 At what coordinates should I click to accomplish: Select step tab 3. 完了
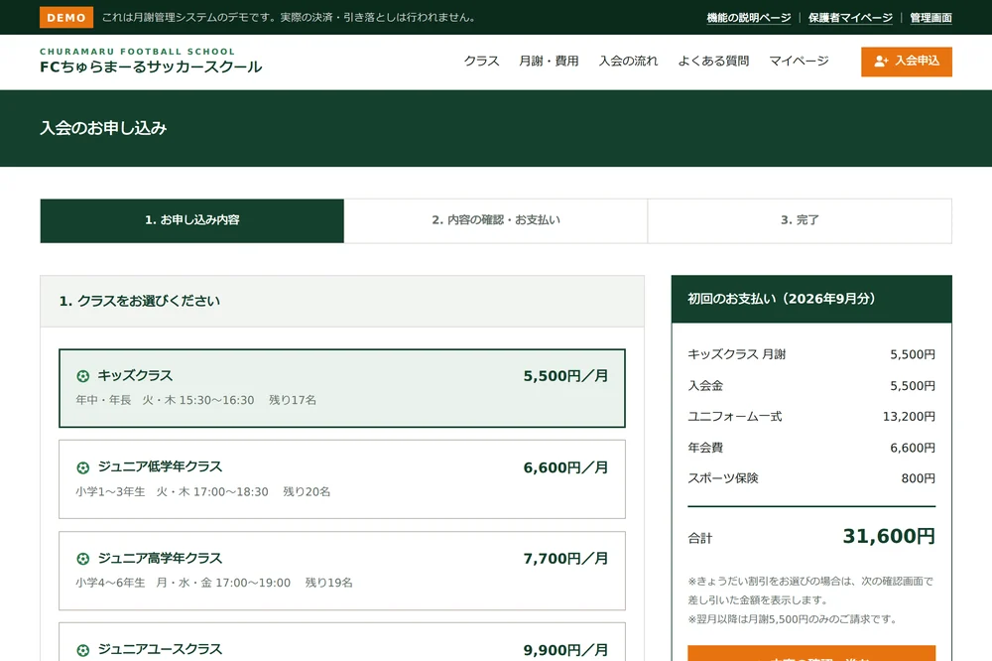800,221
